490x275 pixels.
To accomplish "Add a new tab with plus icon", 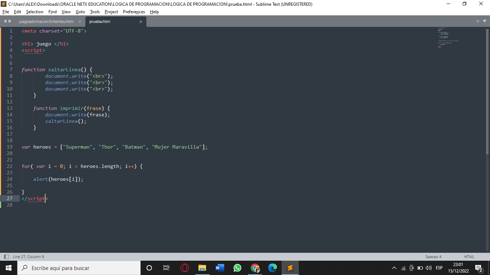I will coord(478,21).
